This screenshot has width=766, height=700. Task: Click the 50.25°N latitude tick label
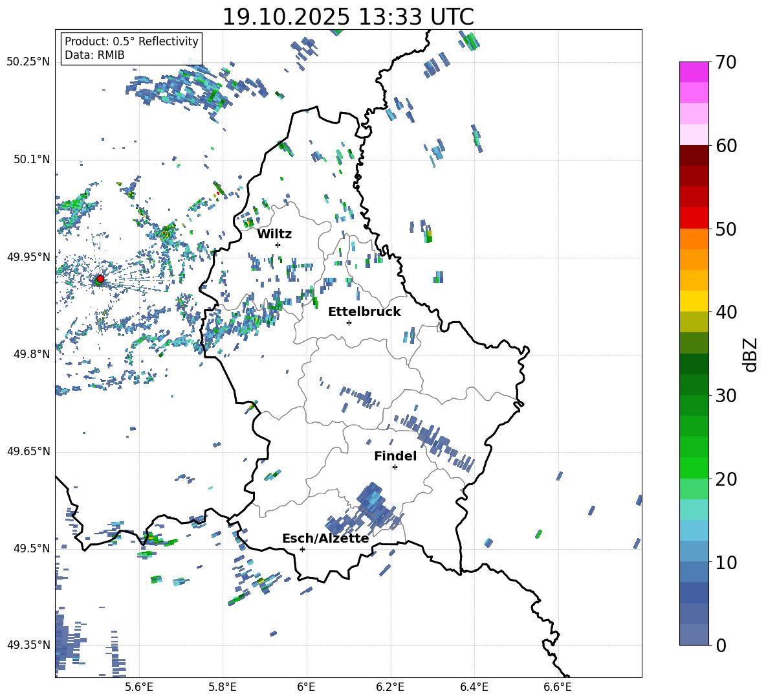click(x=28, y=62)
